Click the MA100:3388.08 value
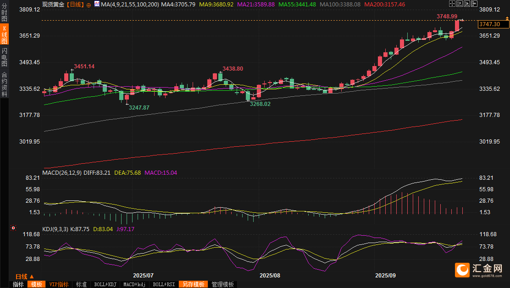Screen dimensions: 510x288 click(x=340, y=5)
